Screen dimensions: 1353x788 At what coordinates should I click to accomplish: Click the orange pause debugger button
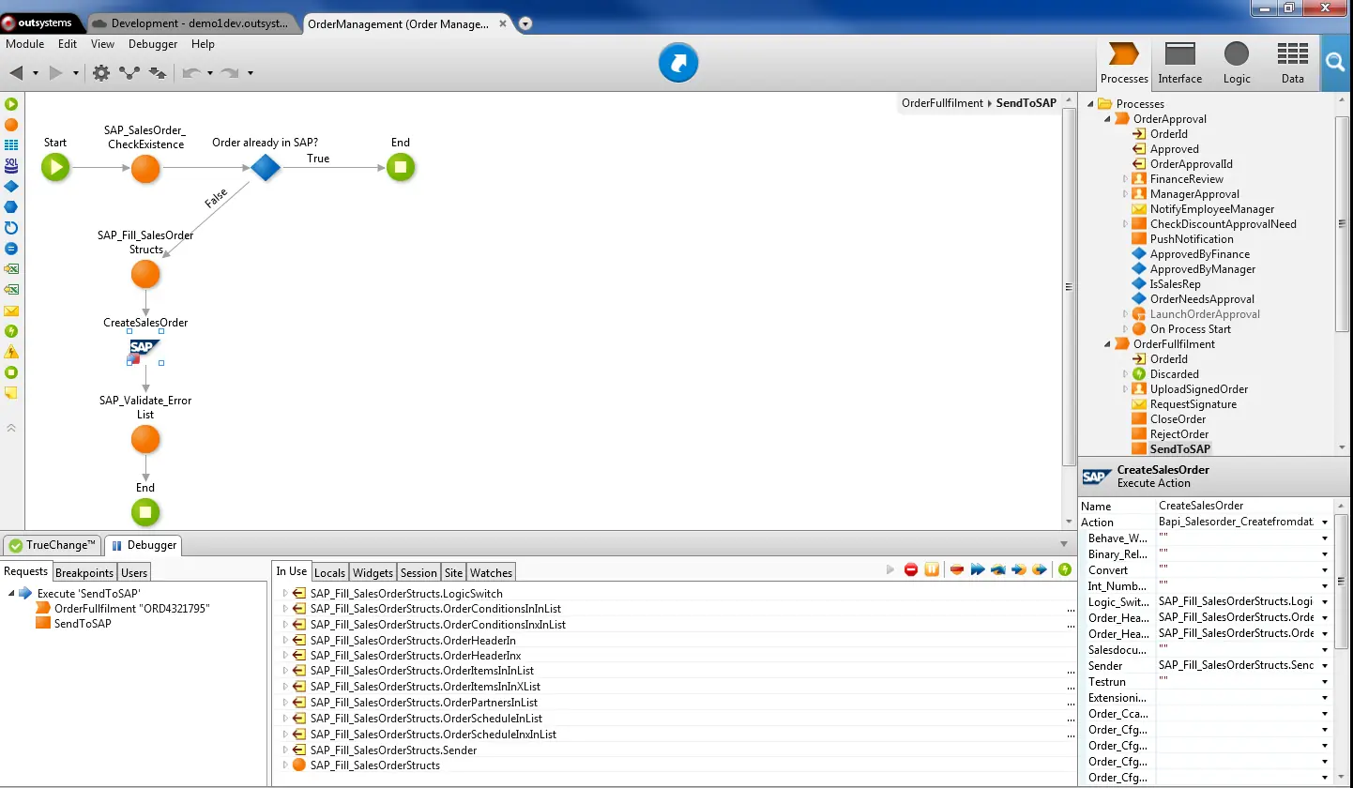pos(932,569)
